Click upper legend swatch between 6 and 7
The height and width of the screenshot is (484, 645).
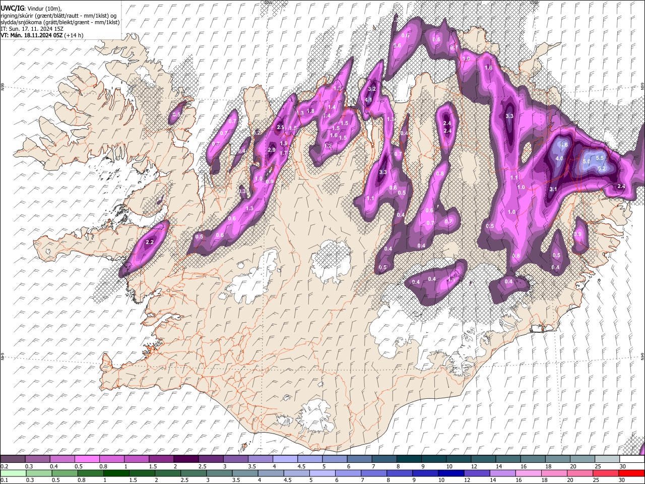(359, 459)
